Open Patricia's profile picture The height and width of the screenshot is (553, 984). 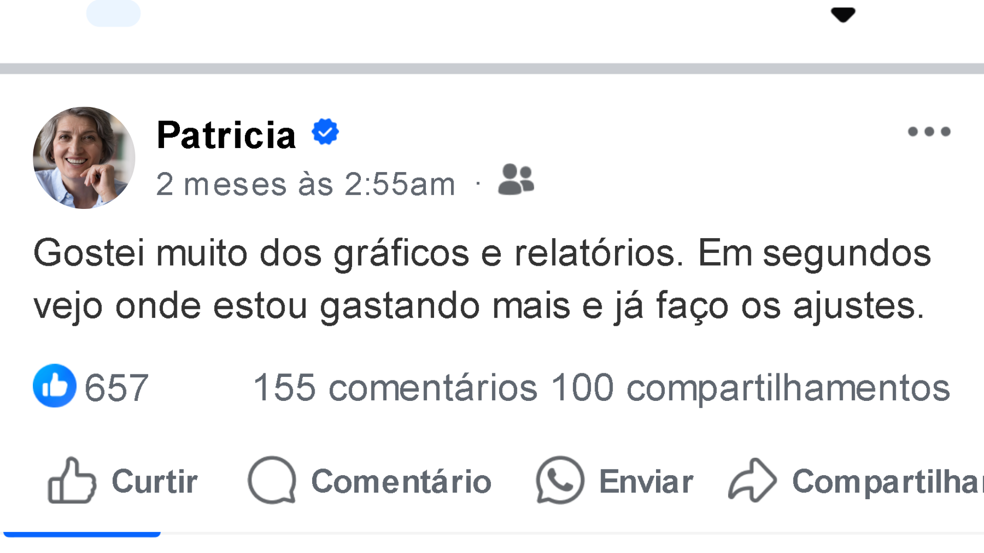tap(84, 158)
